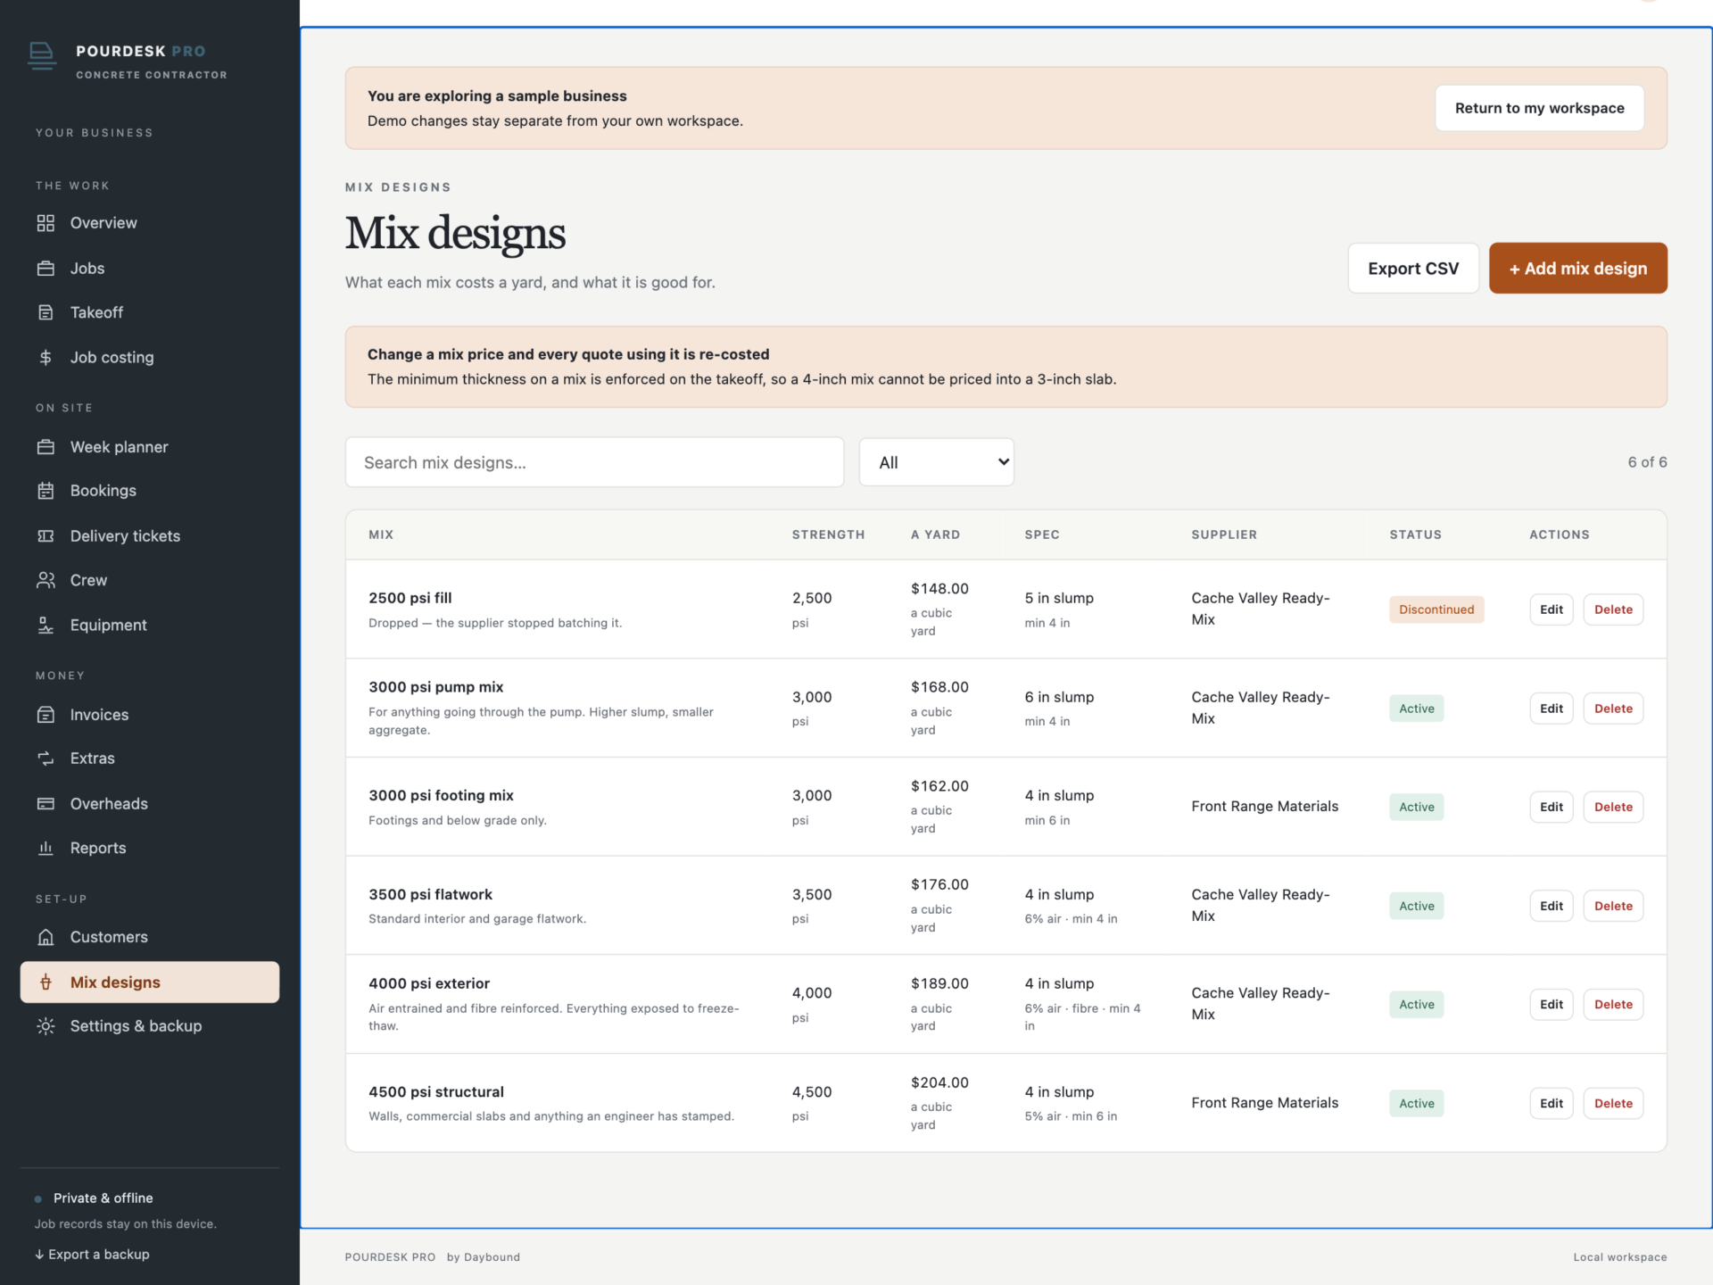This screenshot has width=1713, height=1285.
Task: Click the Delivery tickets icon
Action: pyautogui.click(x=46, y=536)
